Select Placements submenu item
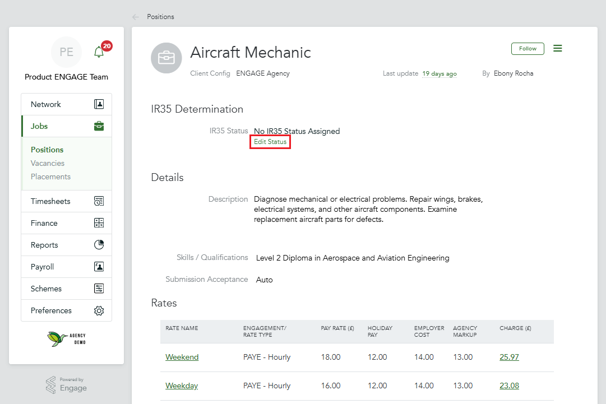The height and width of the screenshot is (404, 606). click(50, 177)
